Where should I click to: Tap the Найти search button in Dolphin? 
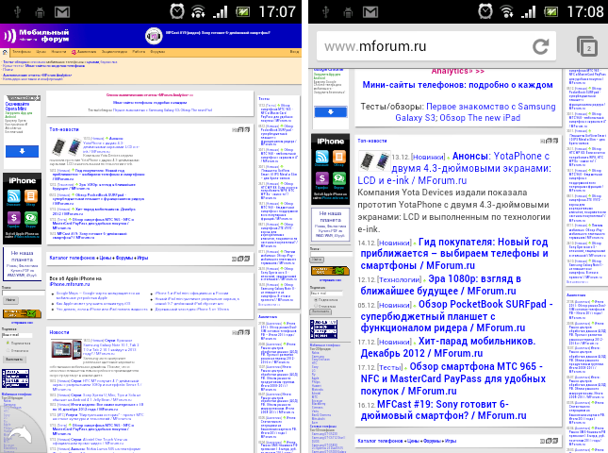pyautogui.click(x=10, y=300)
